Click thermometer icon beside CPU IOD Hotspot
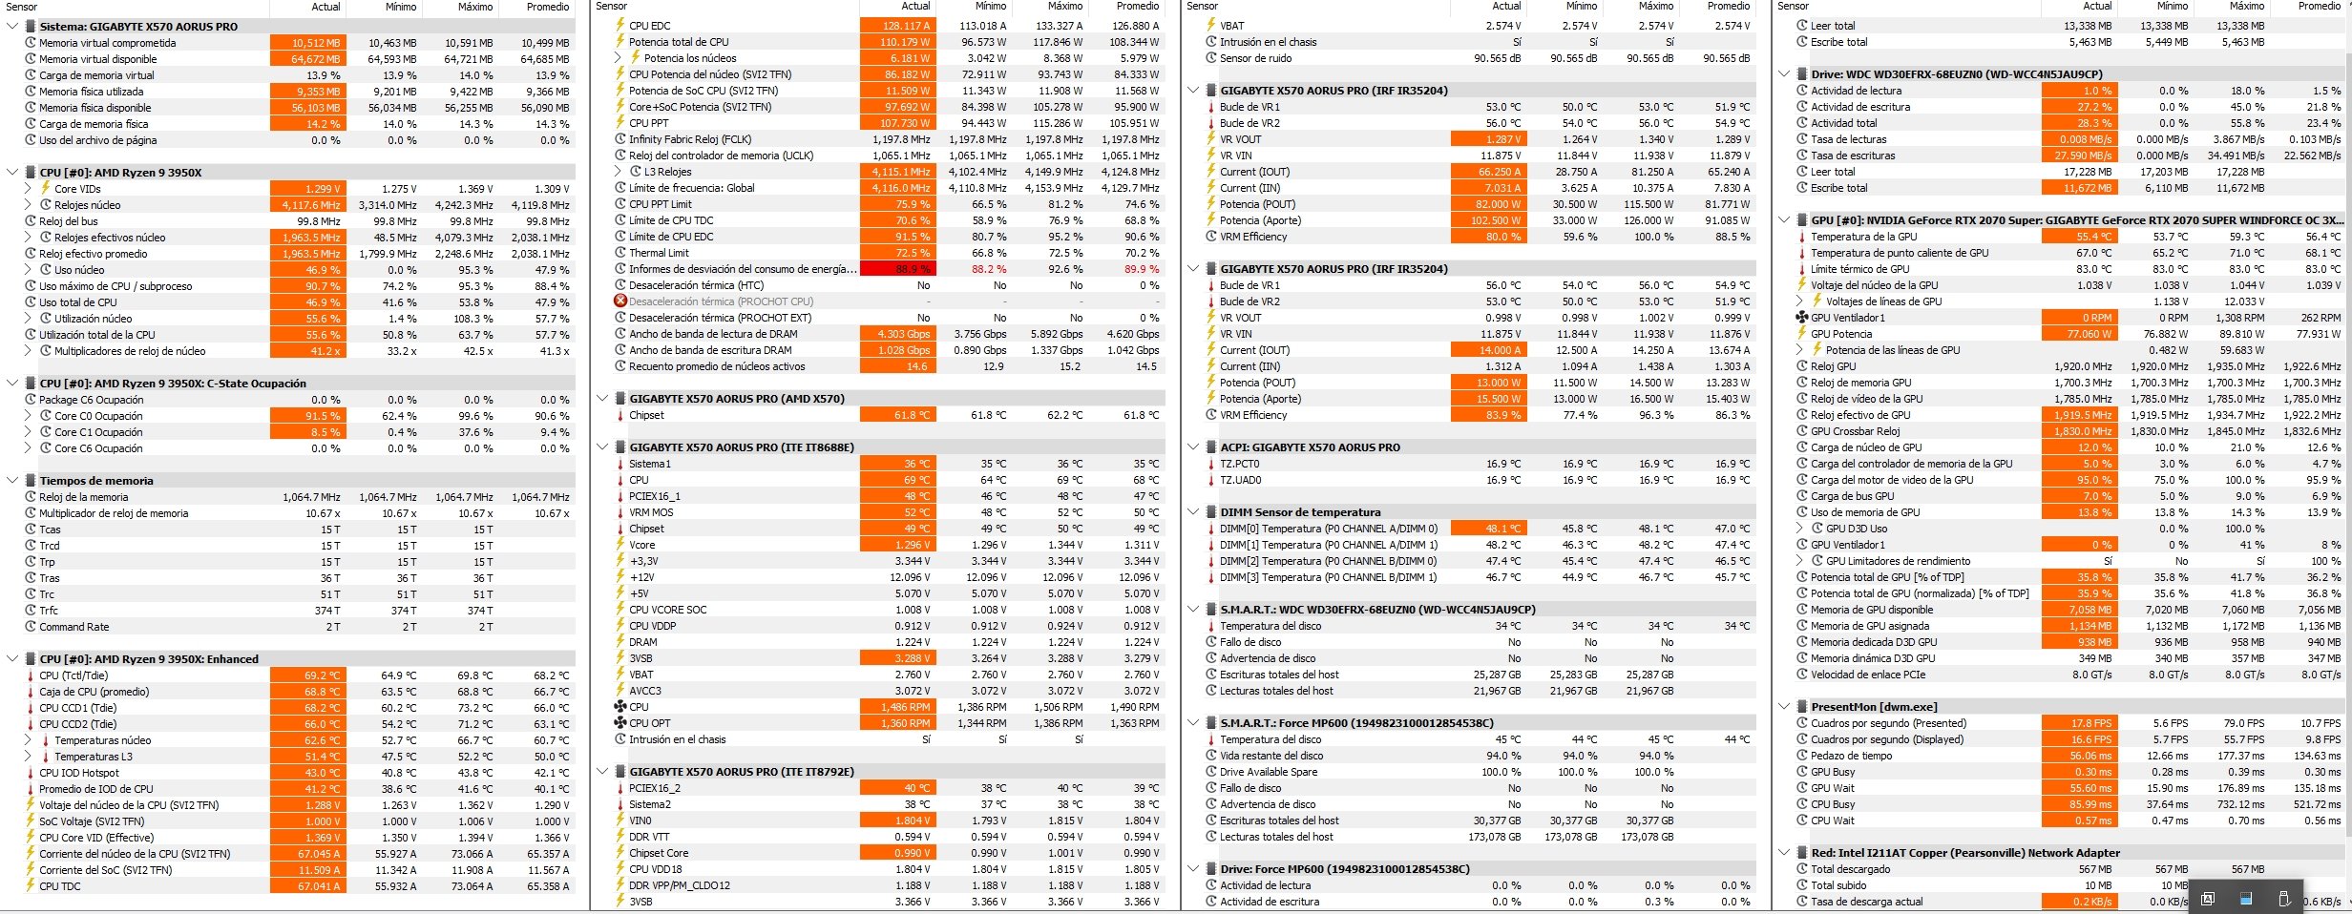This screenshot has height=914, width=2352. pyautogui.click(x=31, y=773)
